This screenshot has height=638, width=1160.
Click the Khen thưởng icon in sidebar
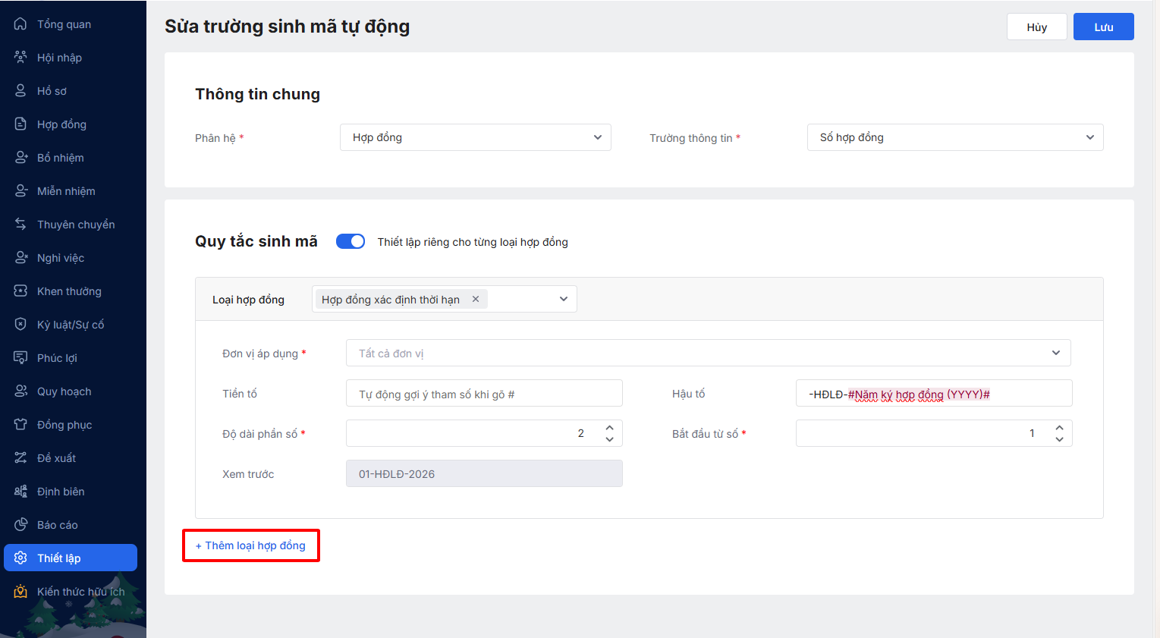[20, 291]
